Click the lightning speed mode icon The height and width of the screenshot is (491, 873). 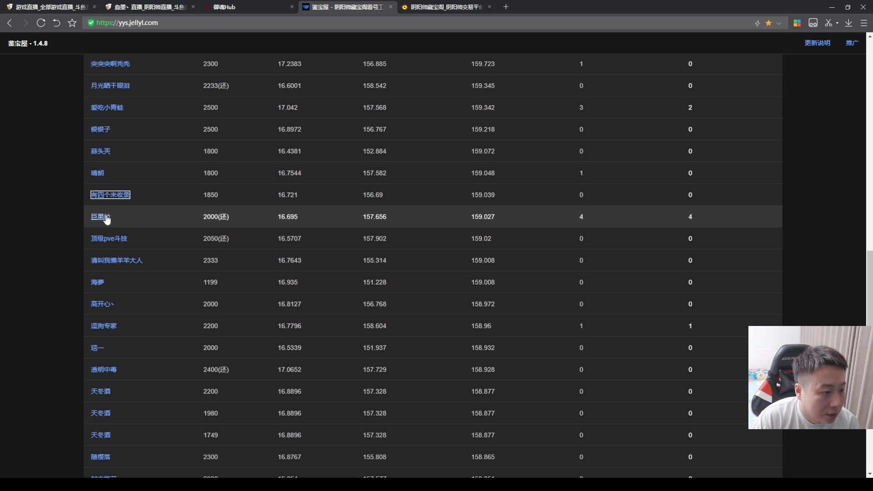758,23
